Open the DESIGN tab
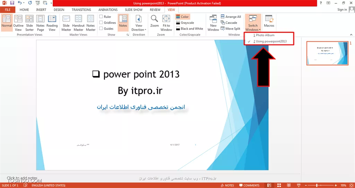Viewport: 355px width, 188px height. tap(59, 10)
